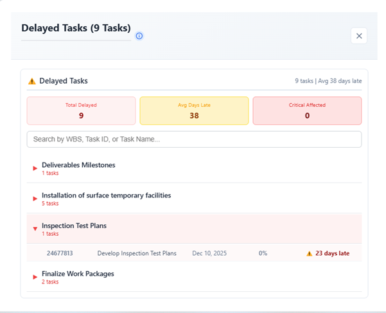Expand Installation of surface temporary facilities arrow
Image resolution: width=386 pixels, height=313 pixels.
[x=35, y=199]
